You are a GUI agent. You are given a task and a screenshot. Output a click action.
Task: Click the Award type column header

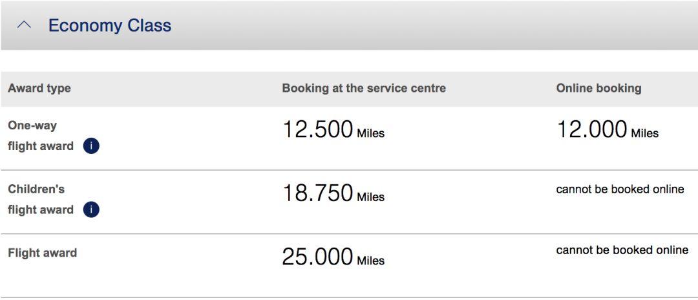[39, 88]
